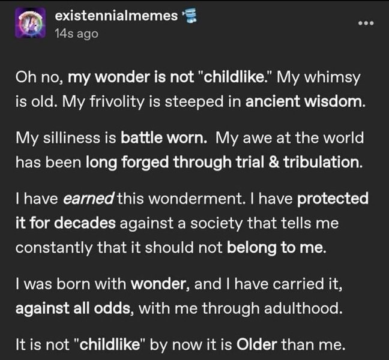This screenshot has height=360, width=389.
Task: Click the bold phrase "belong to me."
Action: (276, 248)
